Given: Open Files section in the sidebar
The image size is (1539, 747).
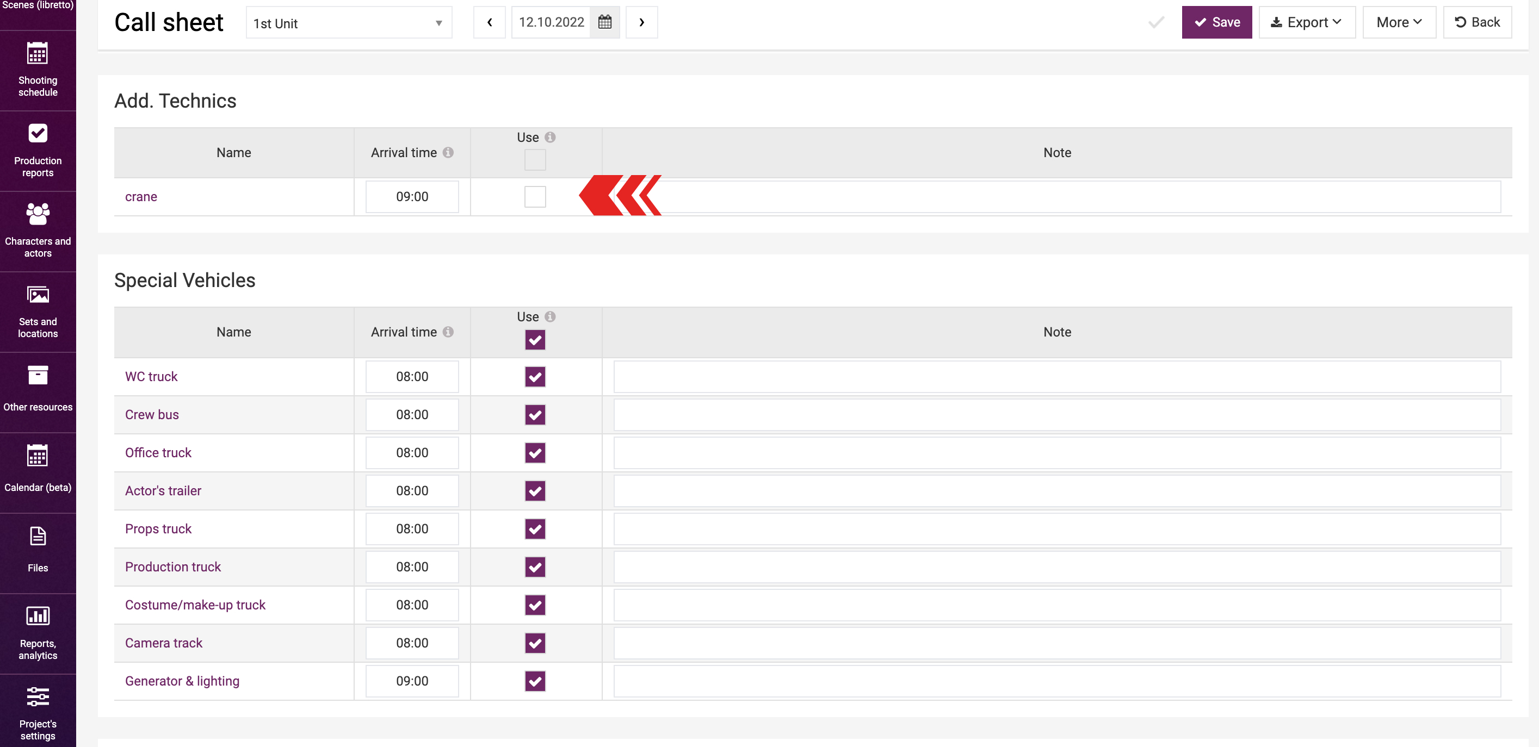Looking at the screenshot, I should click(x=38, y=553).
